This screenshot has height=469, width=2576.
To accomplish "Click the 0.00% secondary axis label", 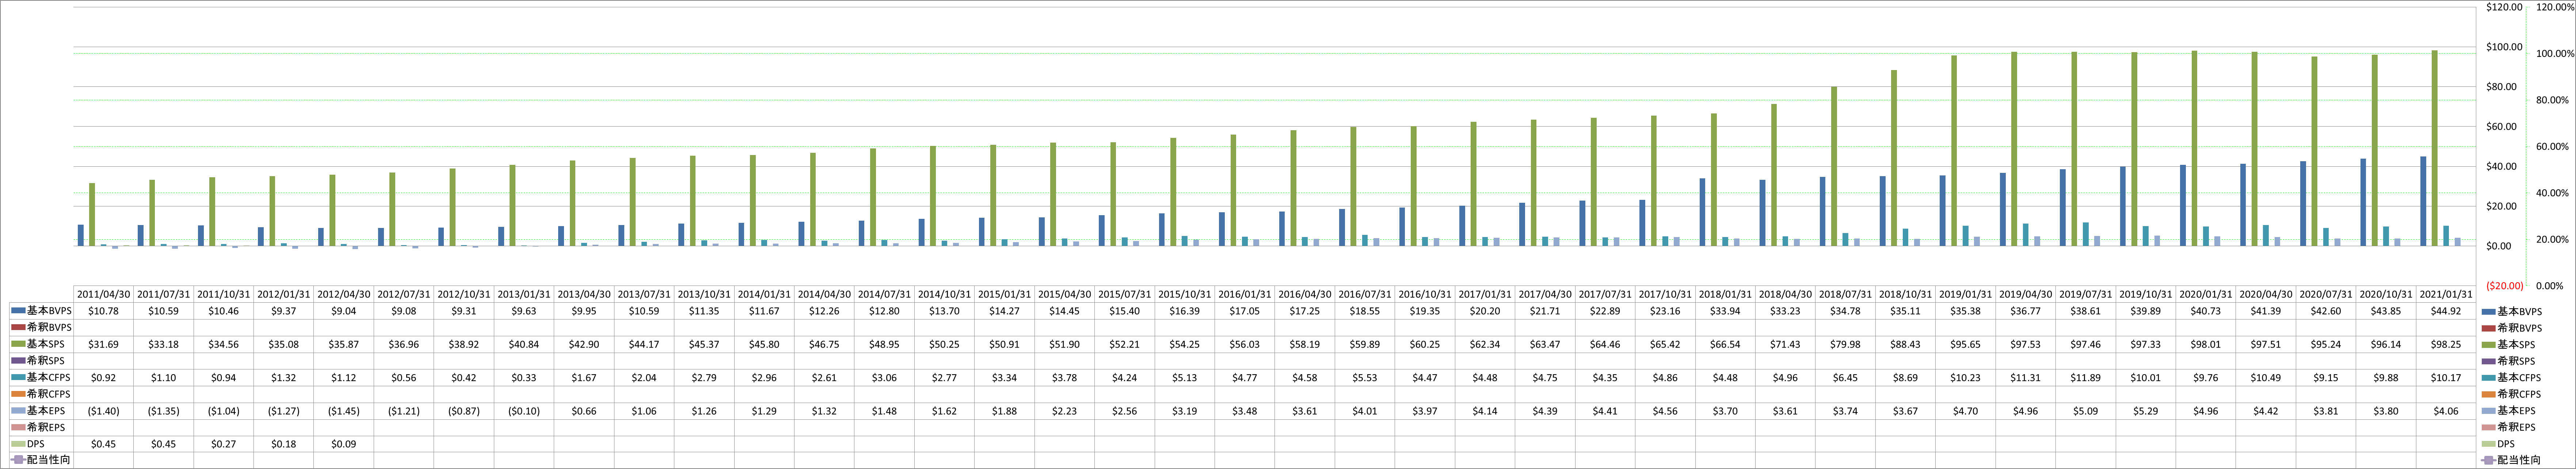I will pyautogui.click(x=2549, y=286).
